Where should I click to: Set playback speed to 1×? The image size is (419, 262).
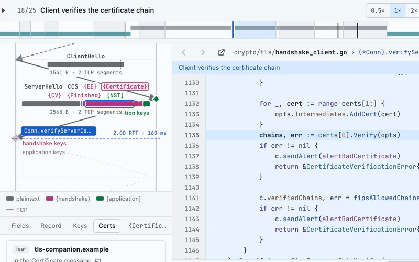[398, 10]
